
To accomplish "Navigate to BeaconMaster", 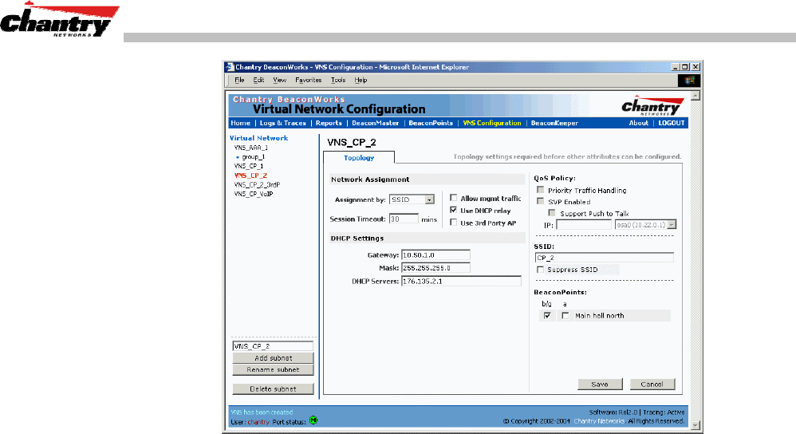I will coord(375,123).
